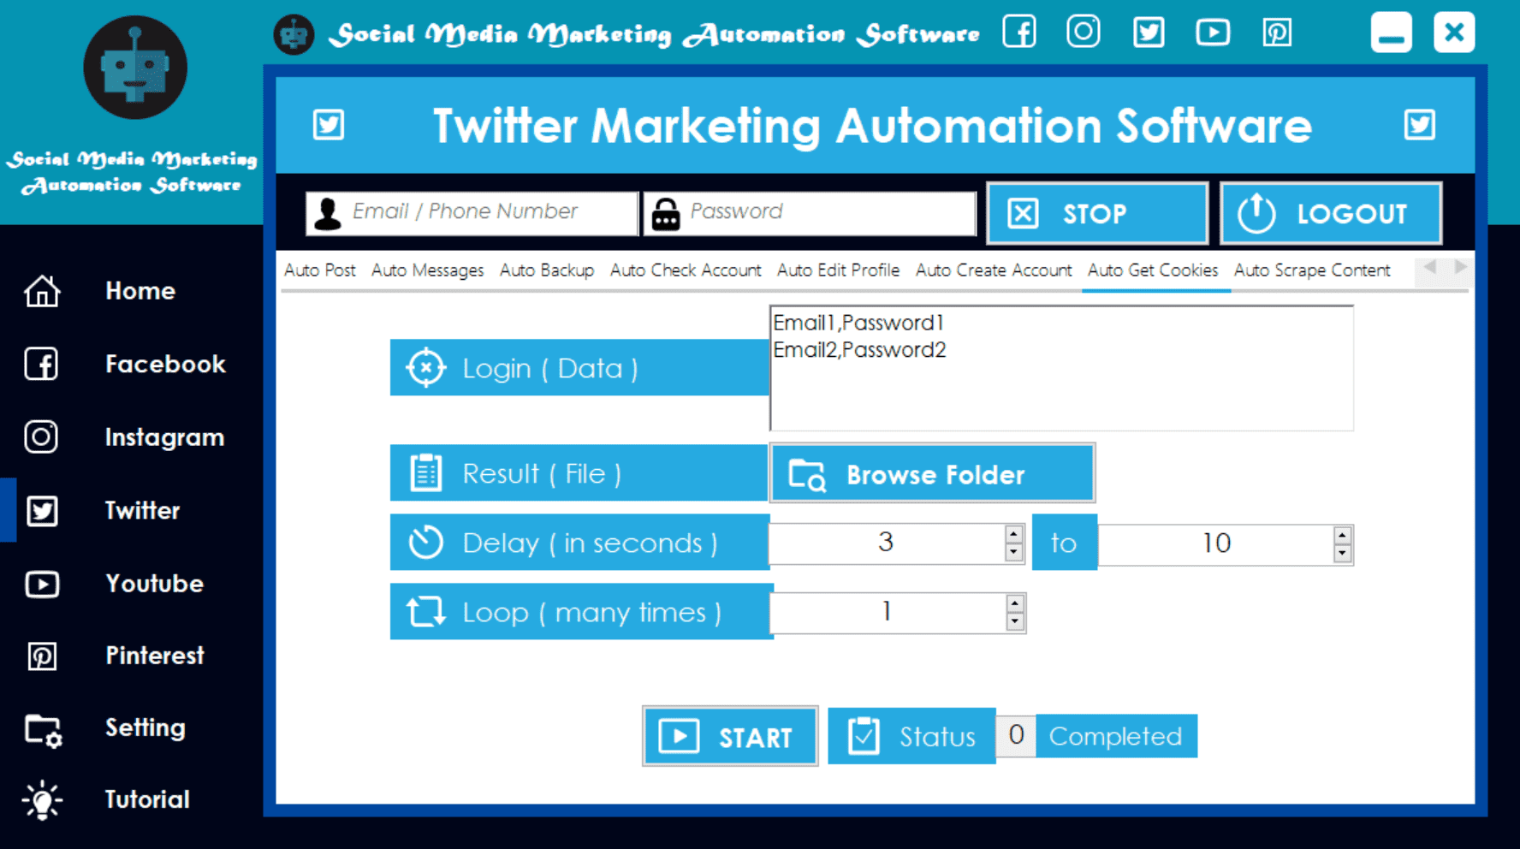The image size is (1520, 849).
Task: Click the STOP button
Action: 1097,213
